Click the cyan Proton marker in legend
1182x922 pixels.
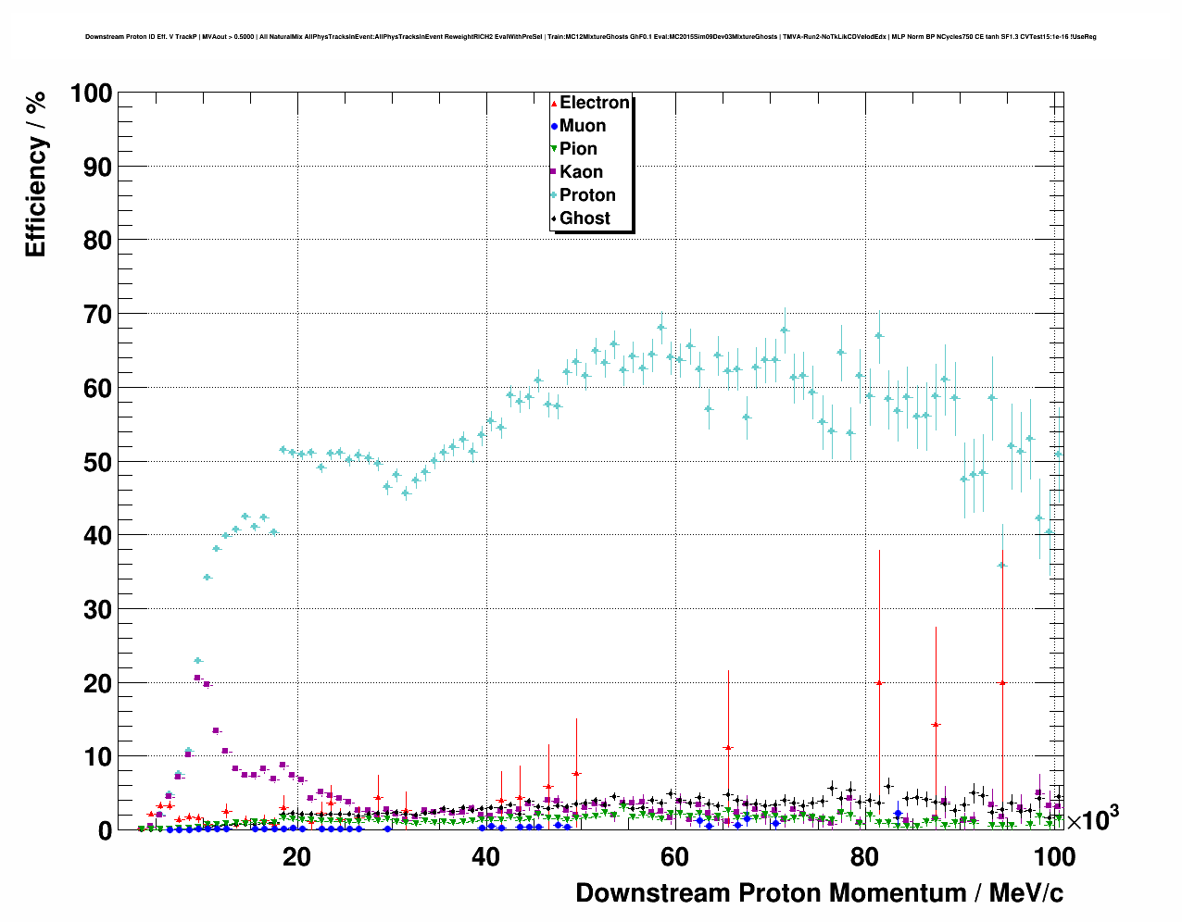[555, 195]
